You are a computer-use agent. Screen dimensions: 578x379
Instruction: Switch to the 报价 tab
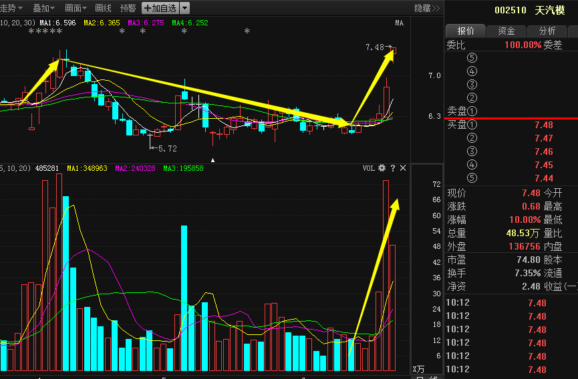[466, 31]
